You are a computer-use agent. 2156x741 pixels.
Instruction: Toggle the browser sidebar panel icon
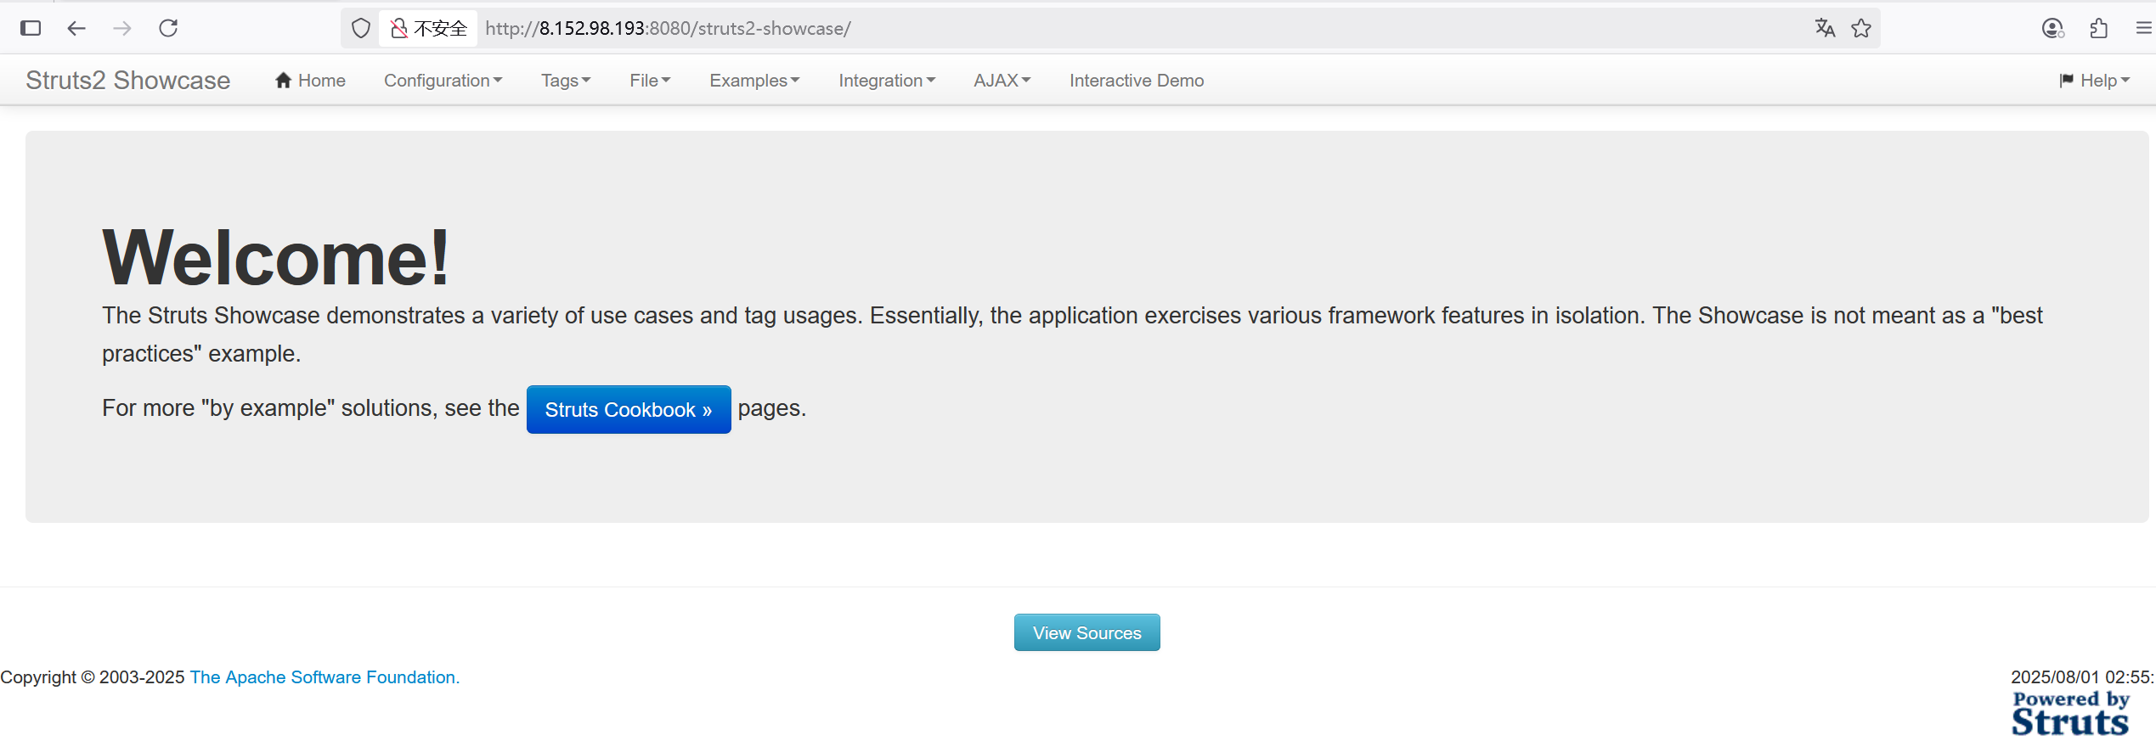coord(31,28)
